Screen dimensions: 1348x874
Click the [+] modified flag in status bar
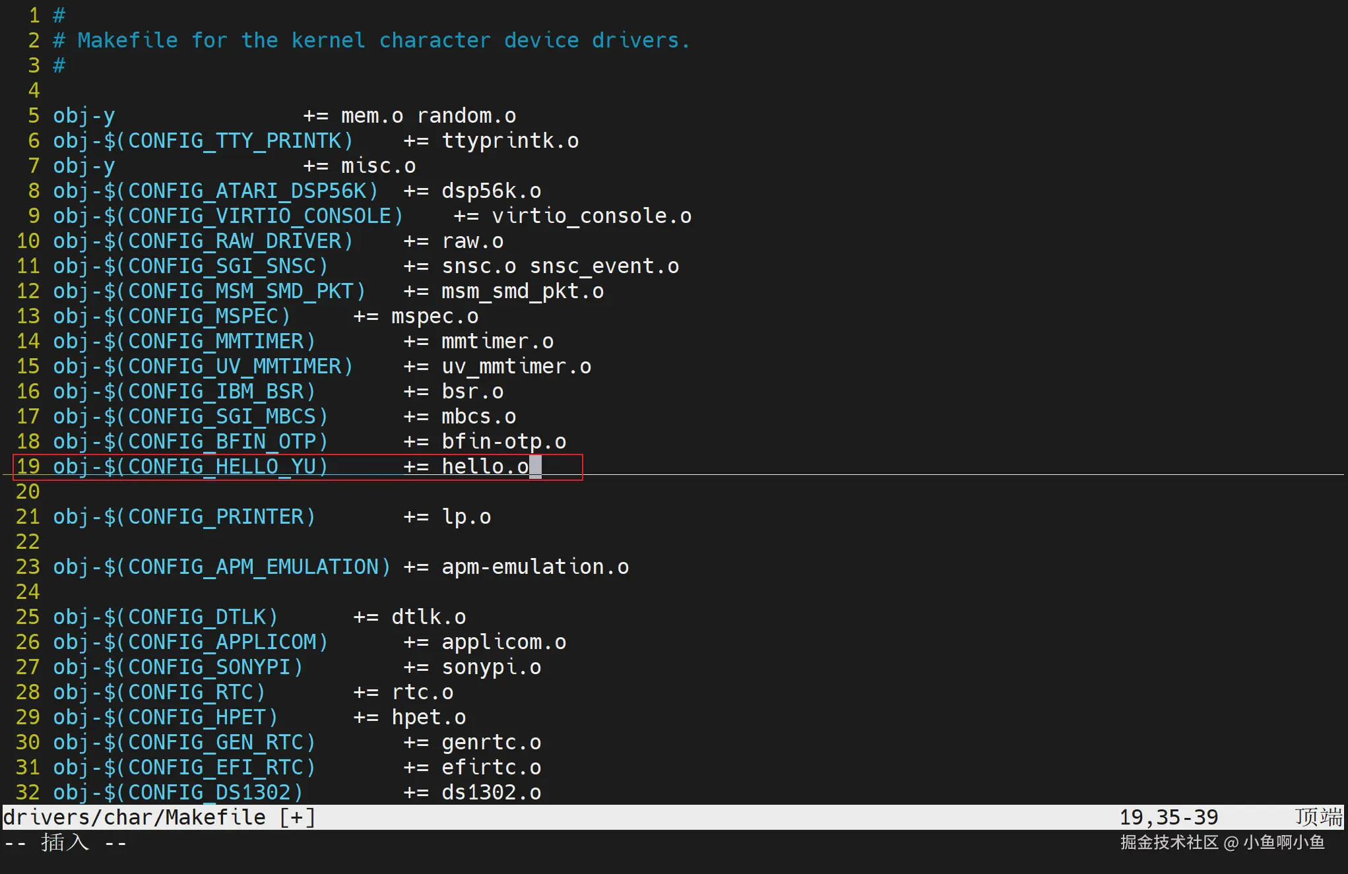(x=297, y=817)
